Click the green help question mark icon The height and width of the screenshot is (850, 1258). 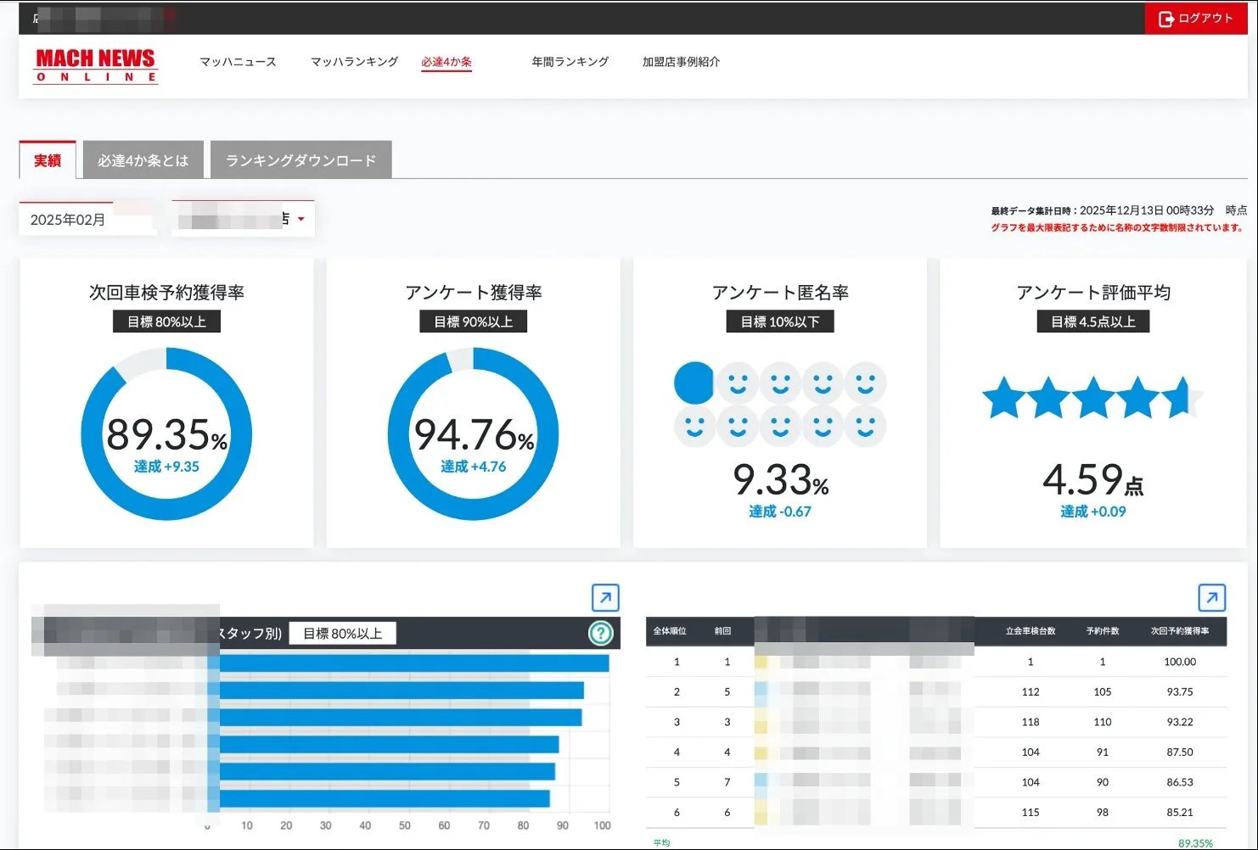click(x=601, y=633)
